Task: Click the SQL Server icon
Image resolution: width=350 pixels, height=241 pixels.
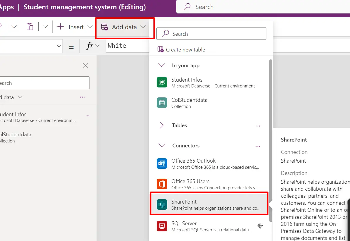Action: (x=162, y=226)
